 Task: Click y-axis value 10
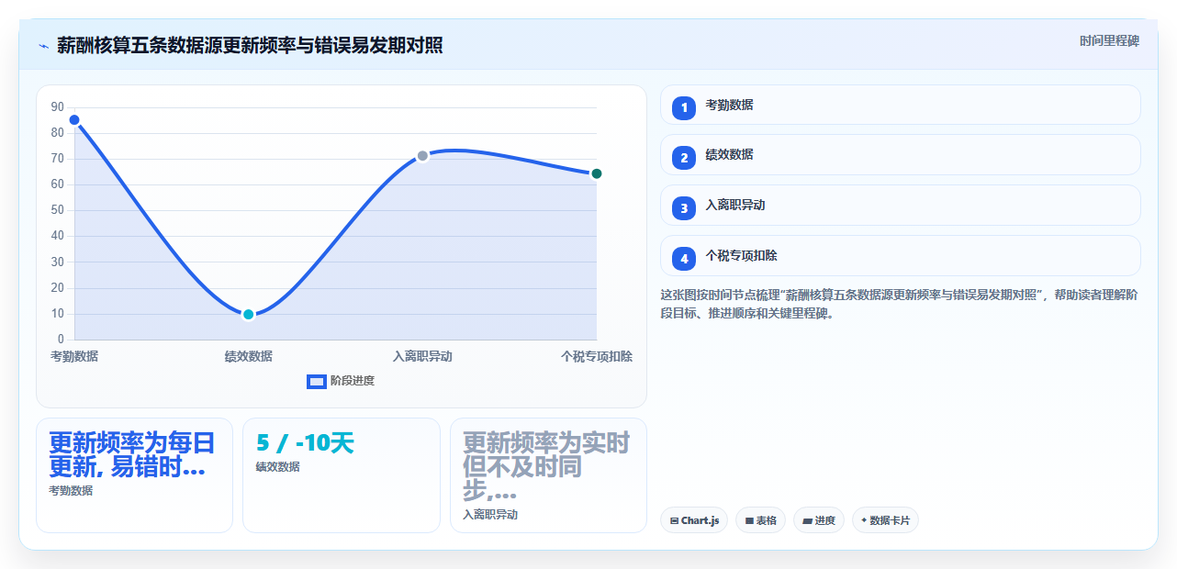[58, 314]
